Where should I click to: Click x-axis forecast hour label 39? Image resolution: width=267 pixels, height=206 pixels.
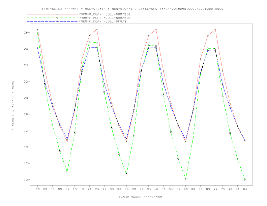click(134, 189)
